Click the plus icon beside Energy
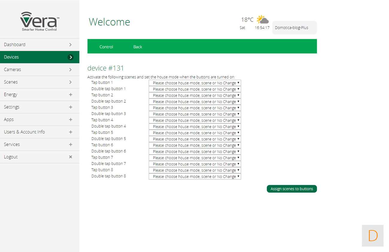Viewport: 389px width, 252px height. pos(71,95)
